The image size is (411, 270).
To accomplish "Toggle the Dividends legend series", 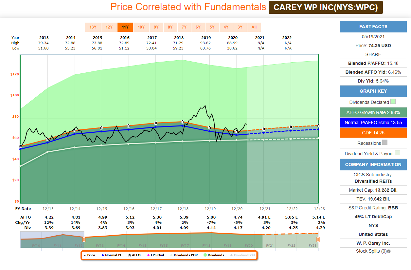I will click(x=214, y=255).
